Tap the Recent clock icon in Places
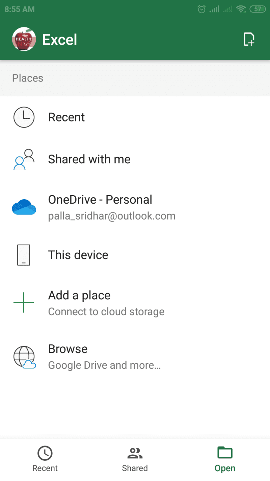270x481 pixels. 24,117
